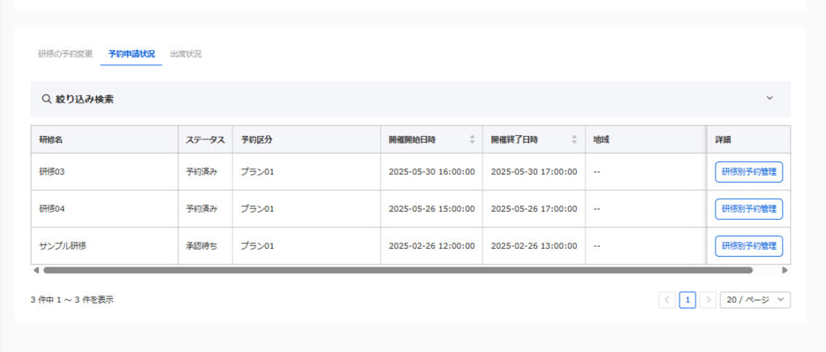The height and width of the screenshot is (352, 826).
Task: Open the 20 / ページ page size dropdown
Action: (x=755, y=300)
